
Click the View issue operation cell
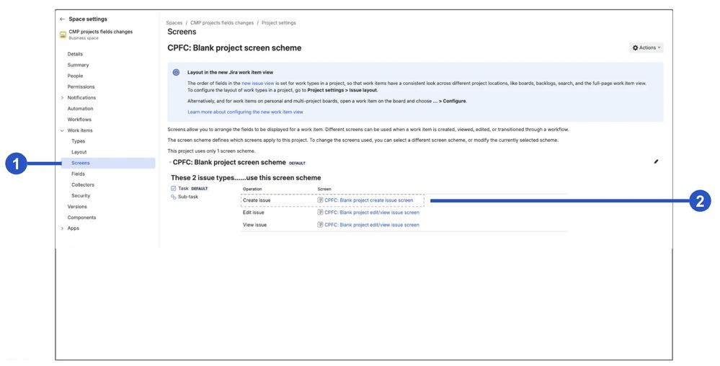255,225
